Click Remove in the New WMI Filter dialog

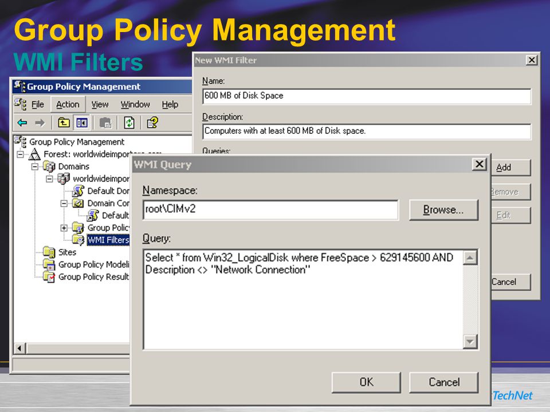[x=510, y=192]
